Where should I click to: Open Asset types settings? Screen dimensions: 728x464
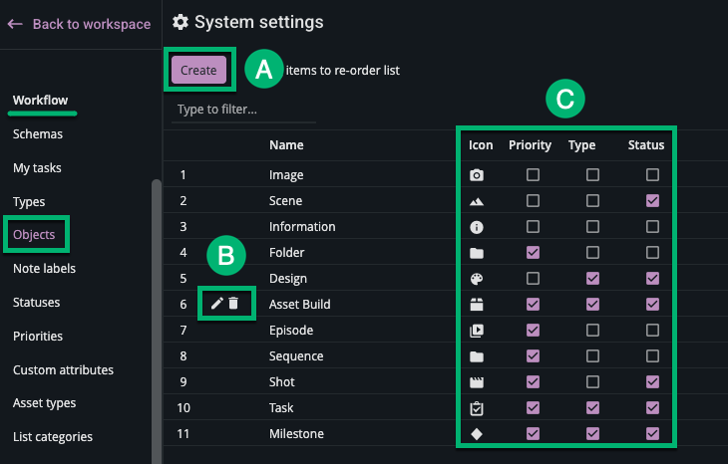click(x=44, y=403)
